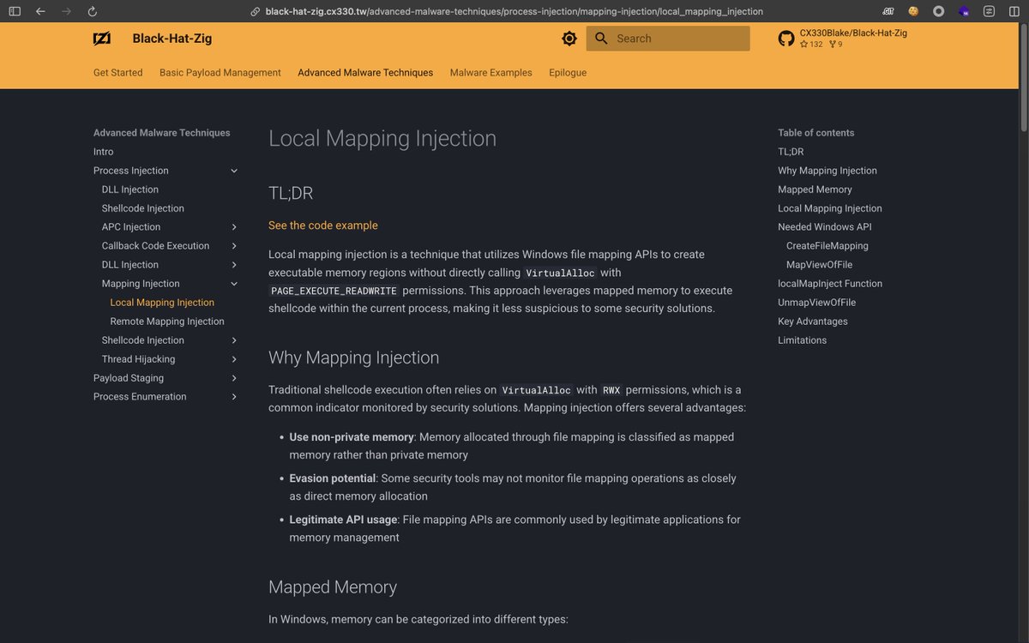Focus the browser address bar URL
Screen dimensions: 1029x643
(514, 12)
